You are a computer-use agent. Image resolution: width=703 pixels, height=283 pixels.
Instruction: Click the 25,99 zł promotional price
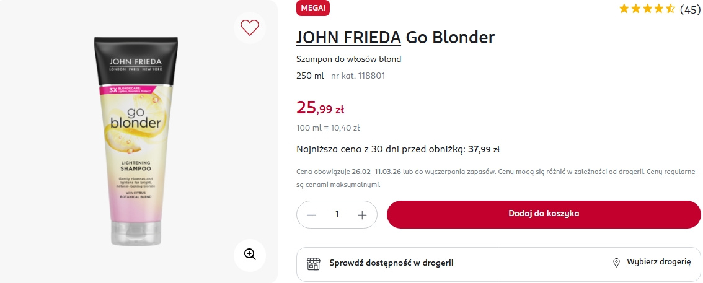[320, 108]
